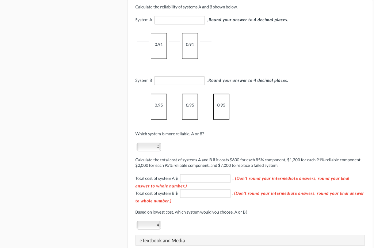Open the dropdown for lowest cost system choice
Image resolution: width=374 pixels, height=248 pixels.
point(148,225)
